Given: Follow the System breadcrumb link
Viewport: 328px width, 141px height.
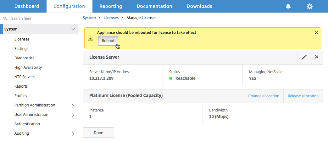Looking at the screenshot, I should tap(89, 18).
